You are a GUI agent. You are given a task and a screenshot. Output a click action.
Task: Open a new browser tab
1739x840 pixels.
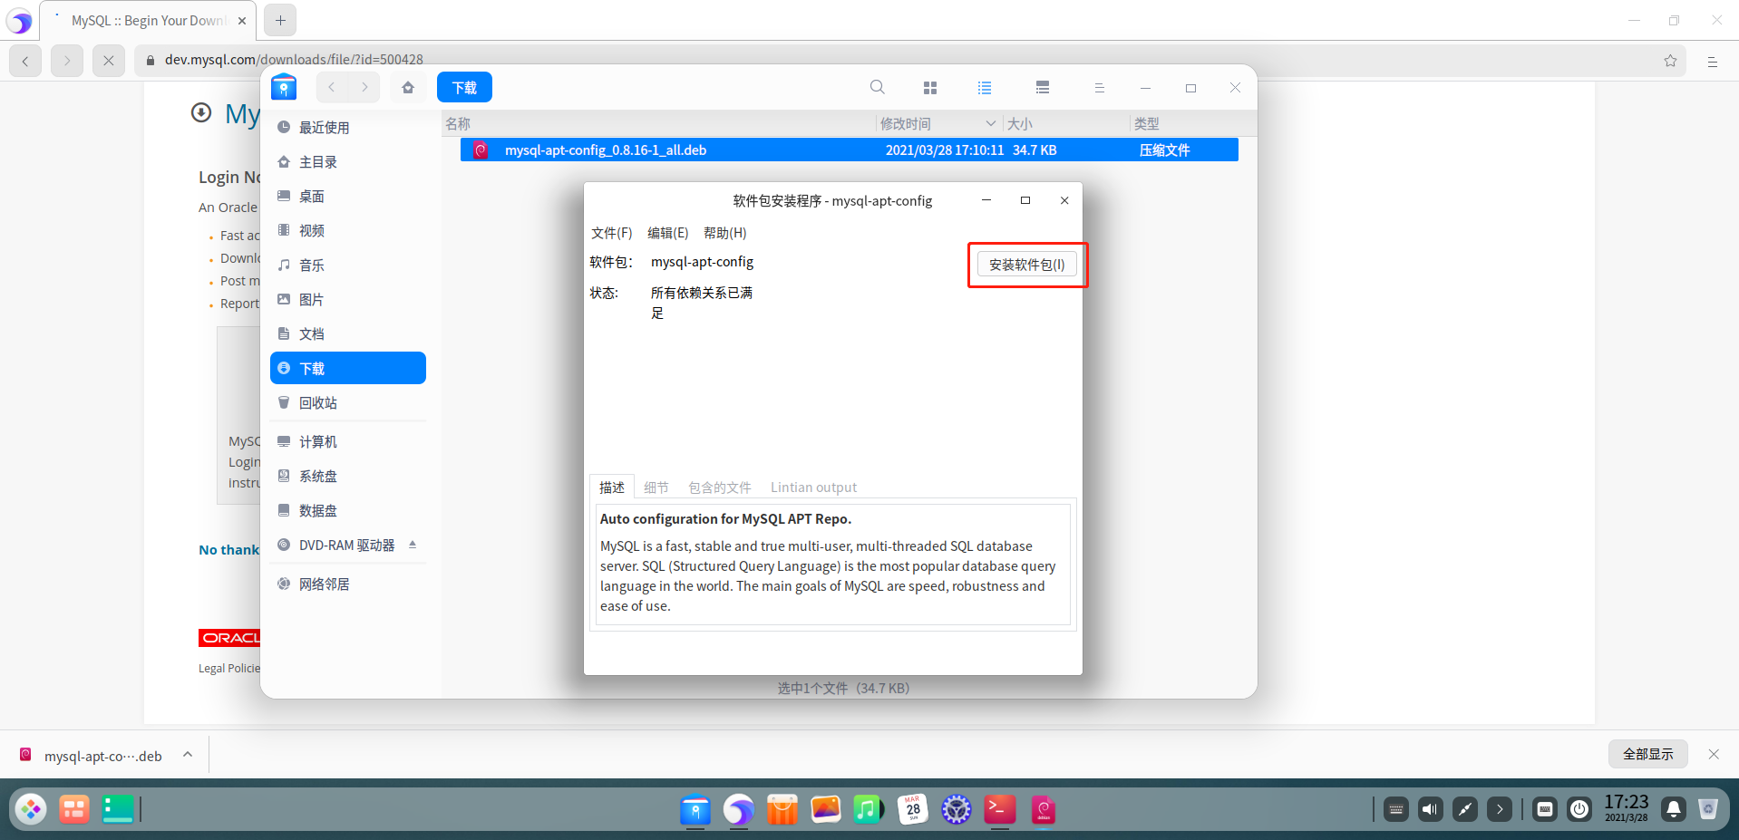point(280,20)
